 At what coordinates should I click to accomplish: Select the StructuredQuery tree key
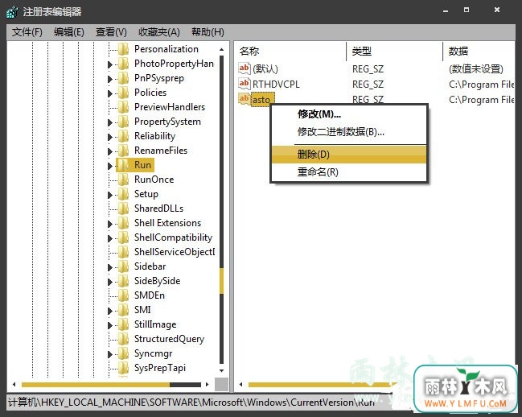169,339
